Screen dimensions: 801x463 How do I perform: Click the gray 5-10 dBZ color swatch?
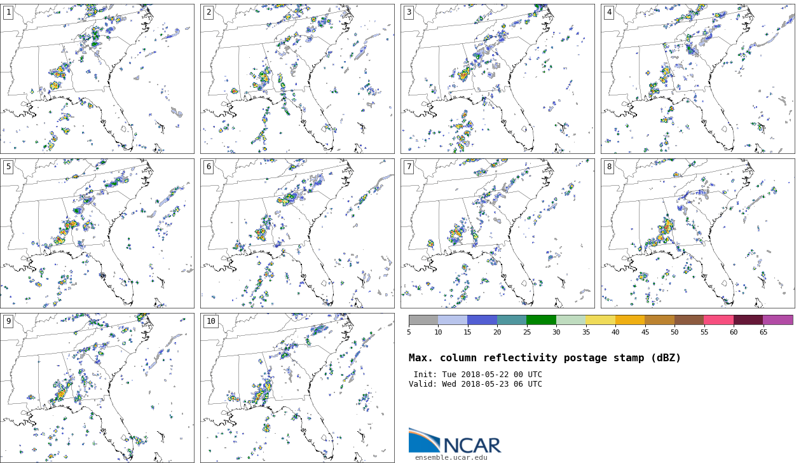(423, 320)
